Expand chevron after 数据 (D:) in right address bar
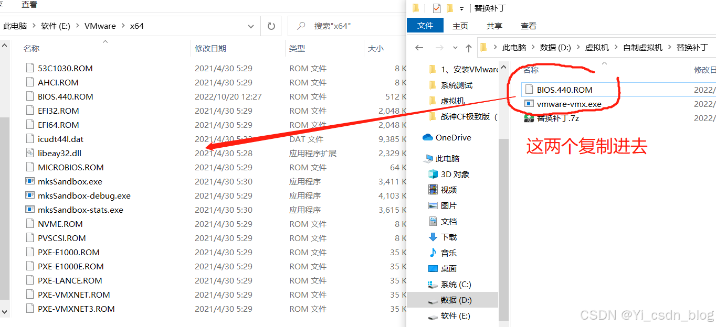 [x=578, y=47]
